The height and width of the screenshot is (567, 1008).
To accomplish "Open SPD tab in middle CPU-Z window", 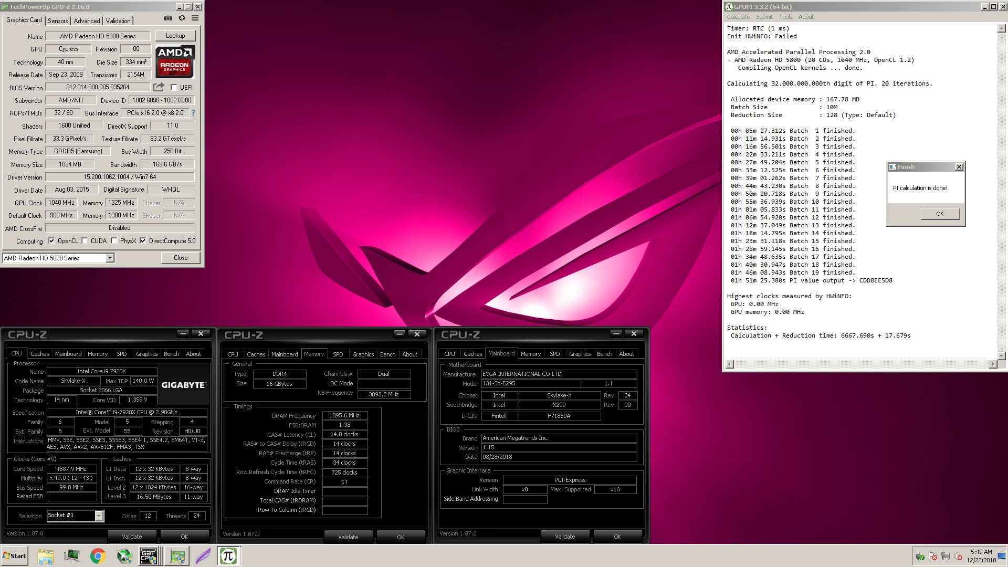I will (x=338, y=354).
